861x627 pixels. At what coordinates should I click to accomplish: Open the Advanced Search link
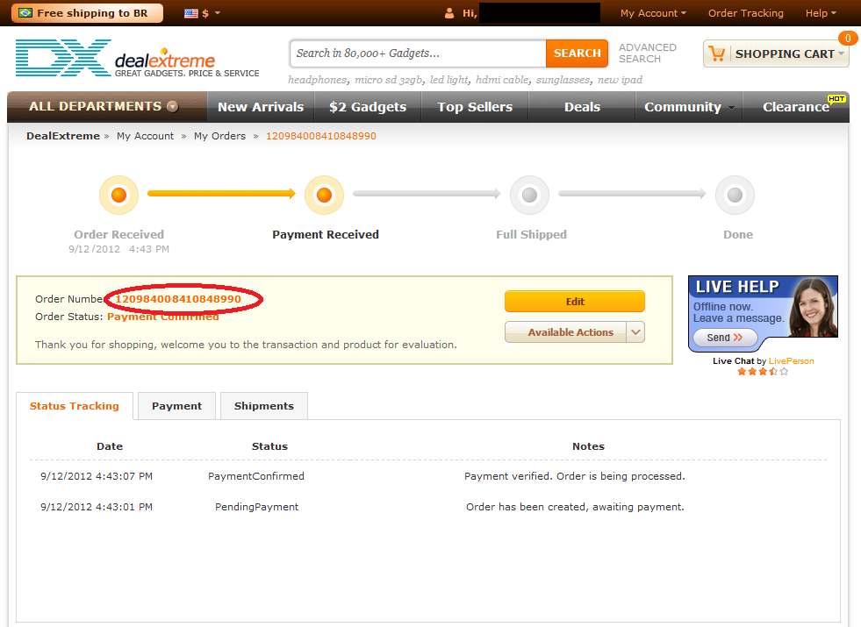[648, 53]
